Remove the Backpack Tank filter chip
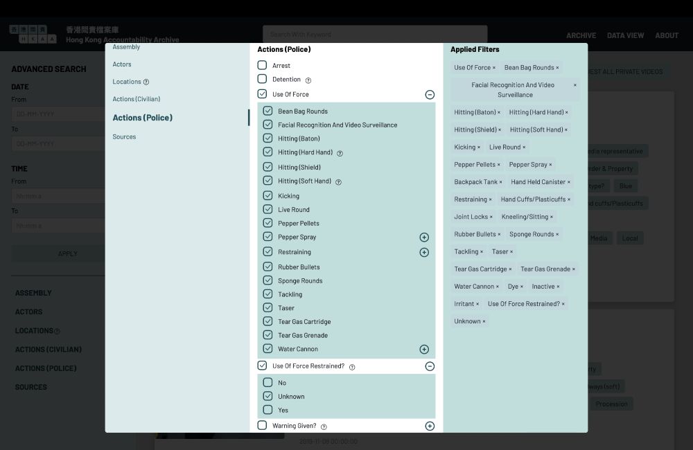Viewport: 693px width, 450px height. point(501,182)
